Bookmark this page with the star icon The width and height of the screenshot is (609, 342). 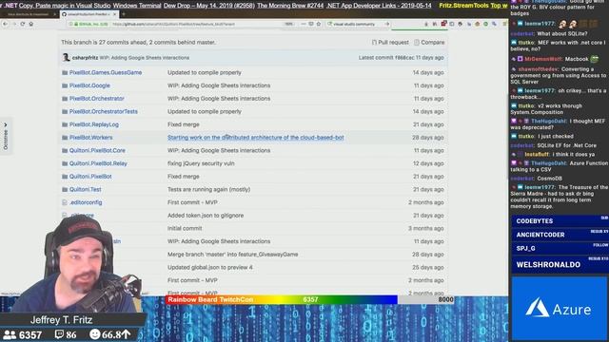[319, 24]
